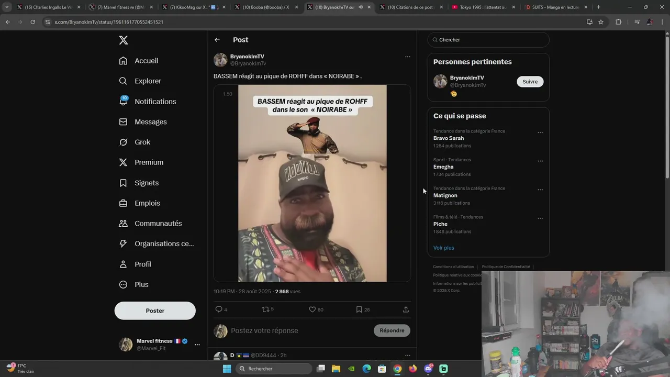Open Conditions d'utilisation link
The image size is (670, 377).
coord(453,267)
